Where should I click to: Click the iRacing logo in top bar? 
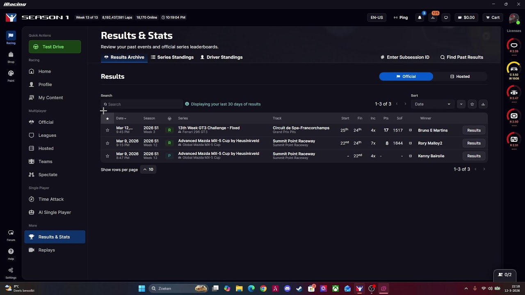click(x=11, y=18)
